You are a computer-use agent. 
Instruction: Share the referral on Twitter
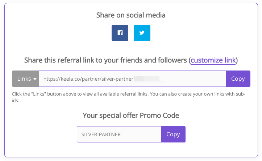(x=142, y=33)
